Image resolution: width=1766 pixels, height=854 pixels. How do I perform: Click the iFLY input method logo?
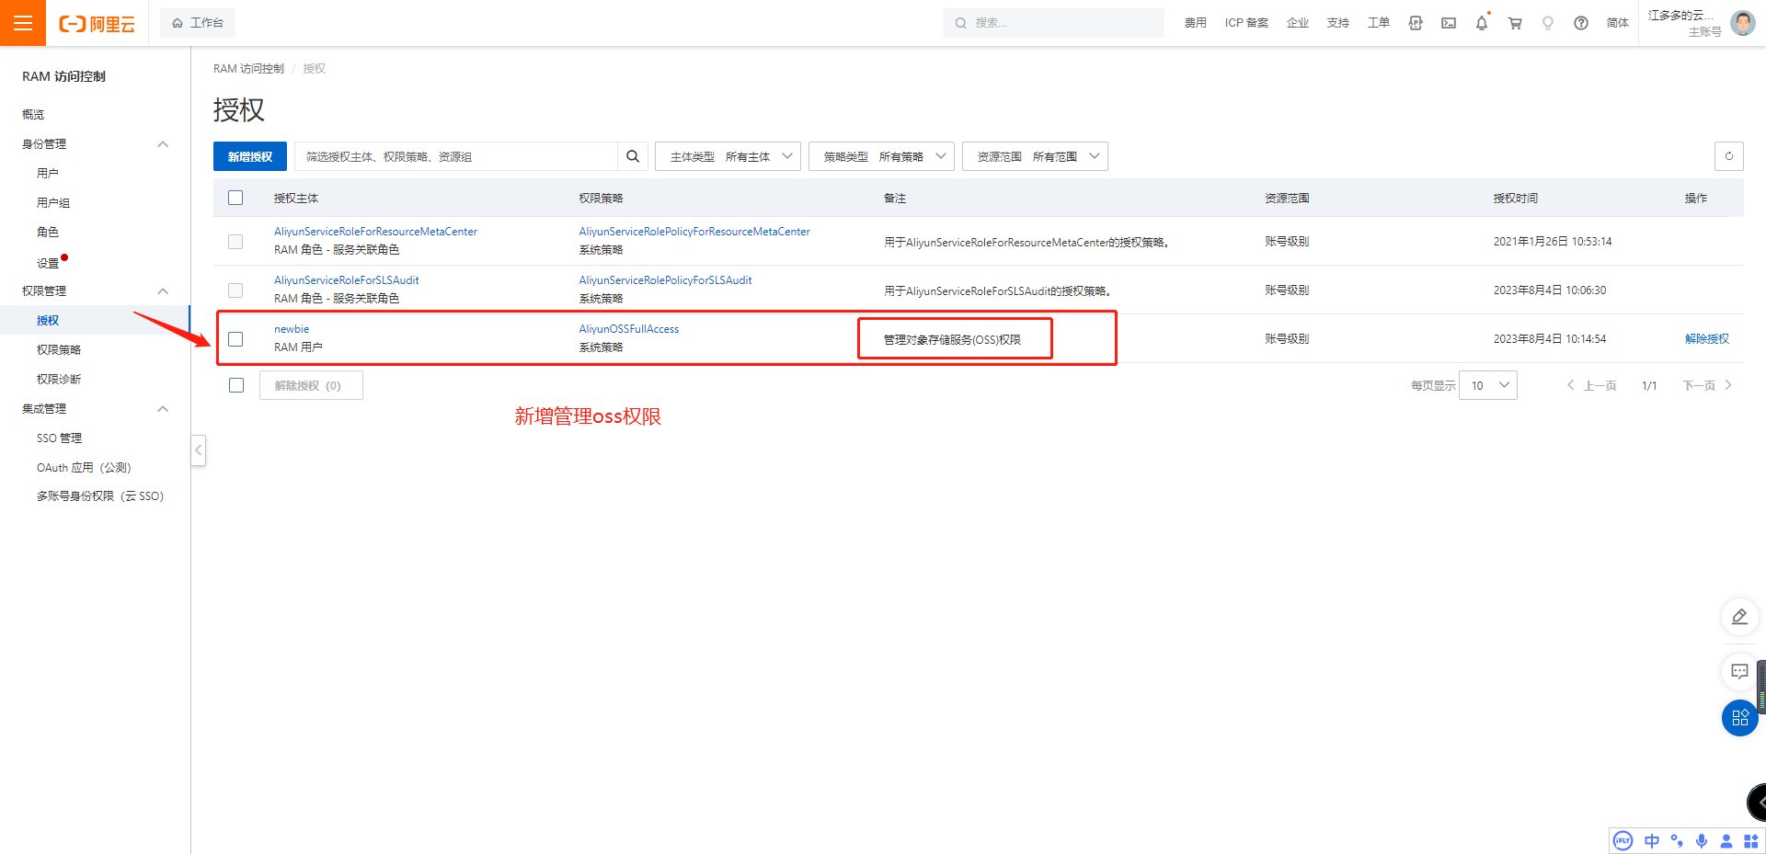click(x=1623, y=841)
